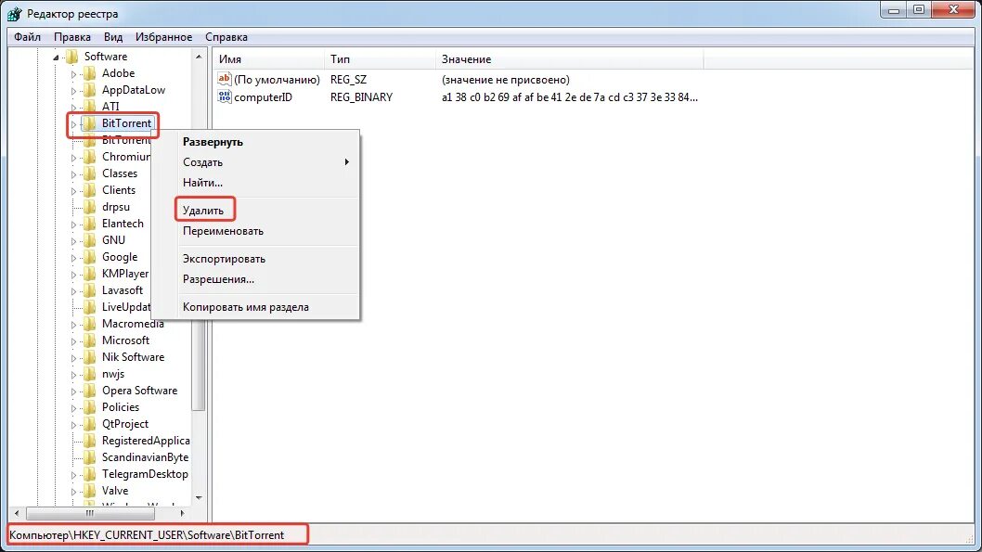Choose Найти... in the context menu
The width and height of the screenshot is (982, 552).
tap(256, 183)
